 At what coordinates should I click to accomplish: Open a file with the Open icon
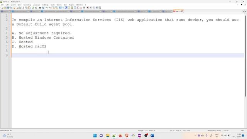click(x=5, y=8)
